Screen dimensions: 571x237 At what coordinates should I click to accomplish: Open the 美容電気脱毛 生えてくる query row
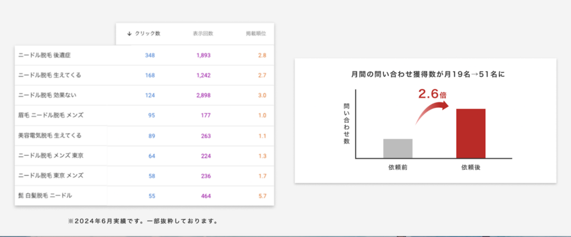(50, 135)
